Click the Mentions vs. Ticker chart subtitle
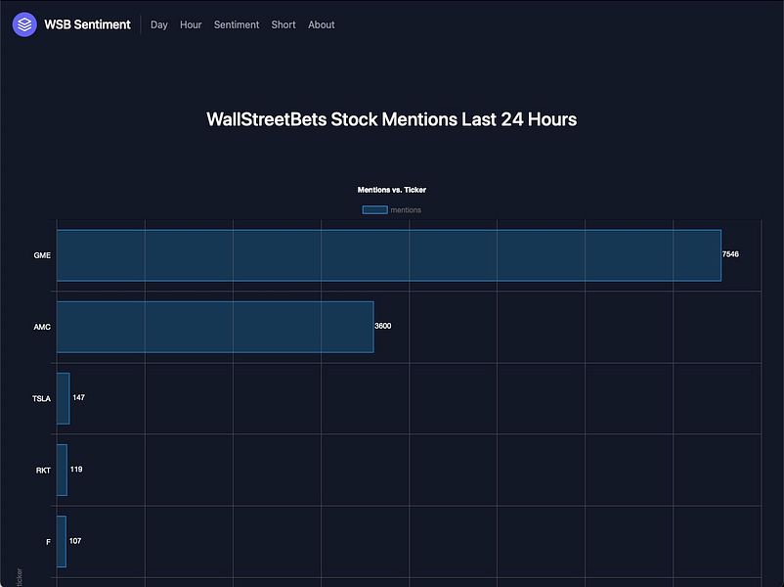The image size is (784, 587). coord(391,189)
